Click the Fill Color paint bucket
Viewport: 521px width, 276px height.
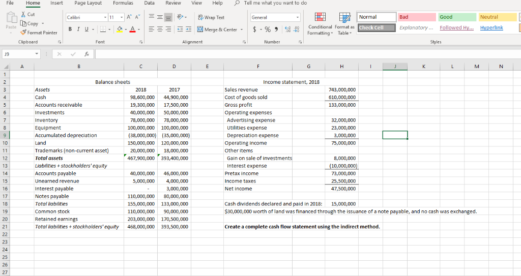pos(120,29)
